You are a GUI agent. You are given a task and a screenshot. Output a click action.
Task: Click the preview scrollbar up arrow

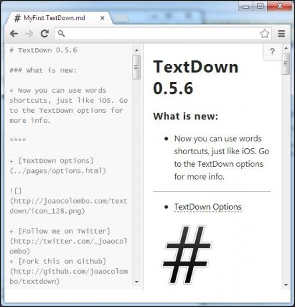pos(286,48)
